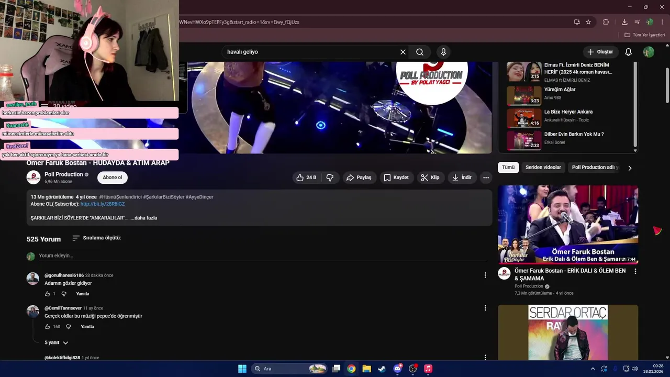Open the Poll Production channel avatar

[x=33, y=178]
